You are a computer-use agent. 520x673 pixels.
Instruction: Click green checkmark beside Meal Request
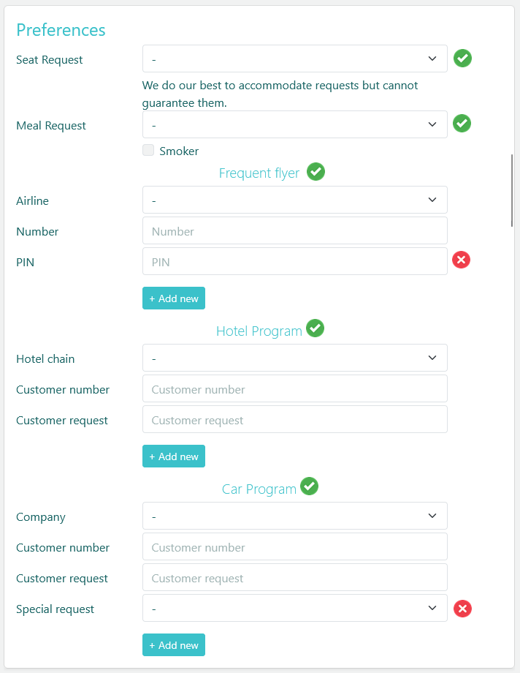(x=462, y=124)
